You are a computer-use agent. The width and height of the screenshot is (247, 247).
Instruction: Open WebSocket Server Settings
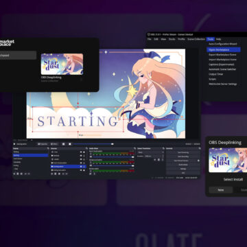point(223,84)
